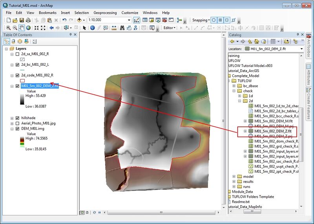Click the Full Extent globe icon

click(28, 28)
